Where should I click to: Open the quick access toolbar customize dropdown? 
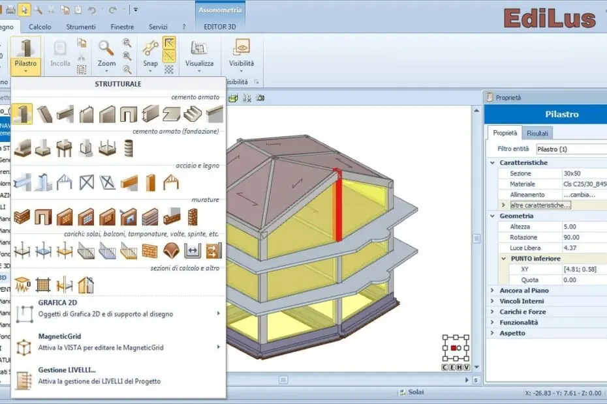point(136,10)
